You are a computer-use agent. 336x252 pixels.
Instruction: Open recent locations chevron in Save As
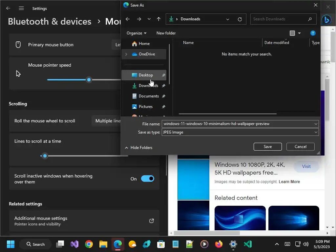point(149,19)
